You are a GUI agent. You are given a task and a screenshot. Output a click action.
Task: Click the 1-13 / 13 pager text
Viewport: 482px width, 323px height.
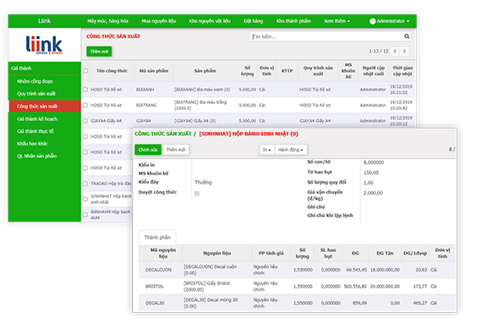tap(379, 51)
